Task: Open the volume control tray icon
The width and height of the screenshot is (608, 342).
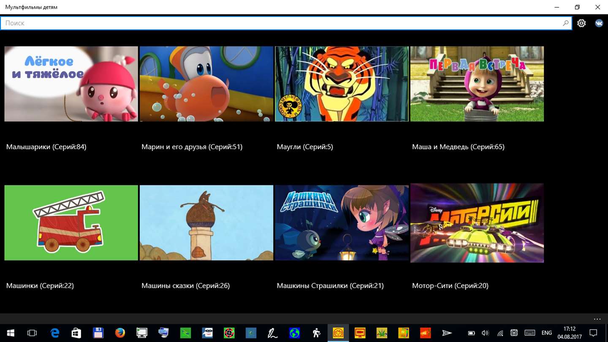Action: [485, 333]
